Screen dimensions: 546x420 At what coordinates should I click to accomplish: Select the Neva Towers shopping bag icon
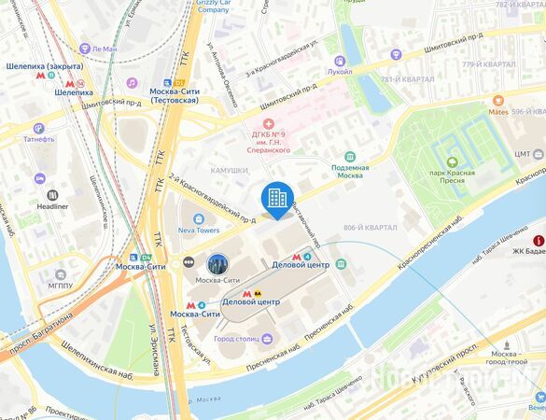[199, 219]
